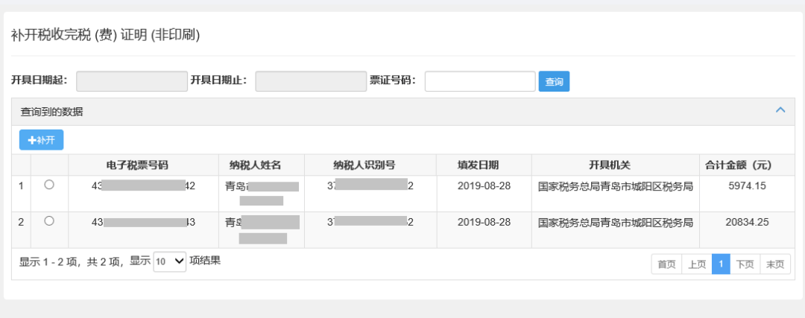Viewport: 805px width, 318px height.
Task: Collapse the 查询到的数据 panel chevron
Action: click(780, 109)
